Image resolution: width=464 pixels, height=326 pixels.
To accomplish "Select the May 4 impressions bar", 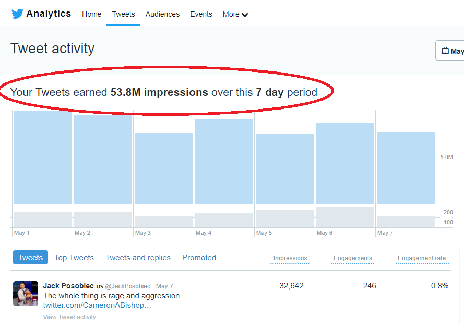I will coord(224,162).
